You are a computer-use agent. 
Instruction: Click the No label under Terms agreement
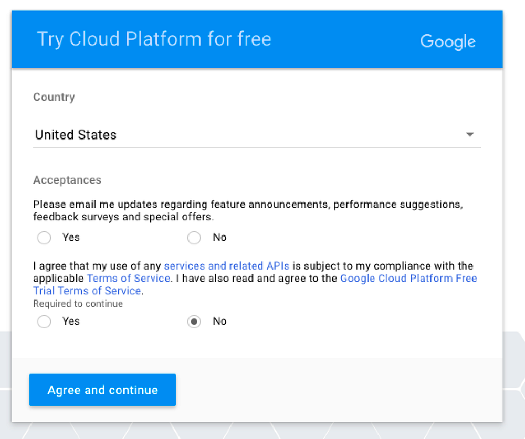click(219, 321)
